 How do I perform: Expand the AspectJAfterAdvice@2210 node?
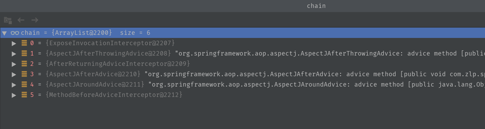click(x=14, y=74)
